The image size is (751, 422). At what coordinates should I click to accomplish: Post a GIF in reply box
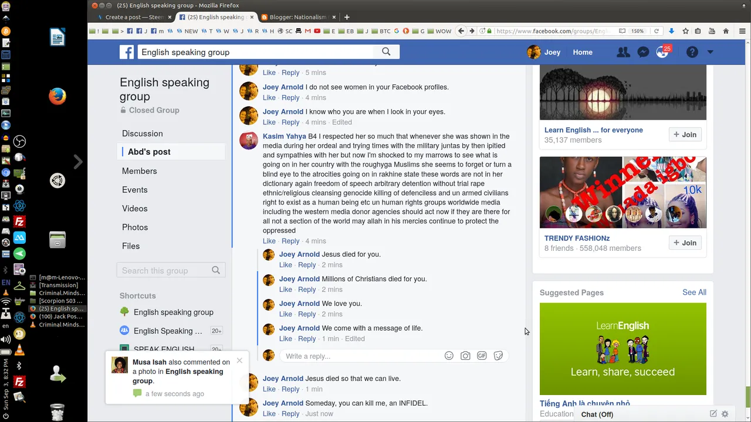[x=482, y=356]
